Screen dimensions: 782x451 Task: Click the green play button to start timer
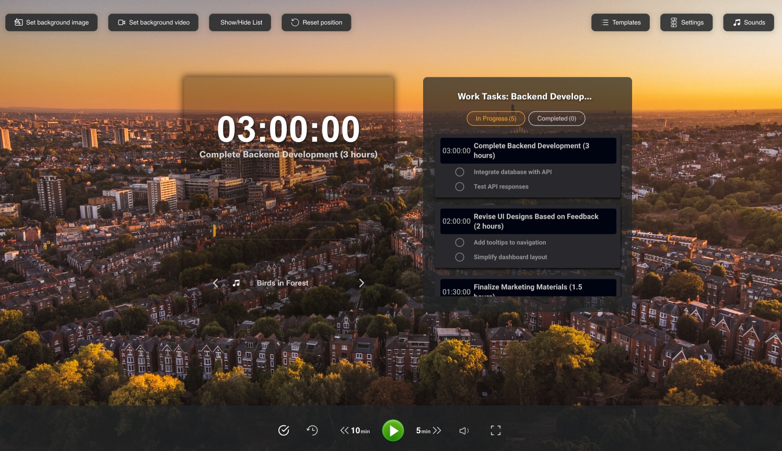pyautogui.click(x=393, y=431)
